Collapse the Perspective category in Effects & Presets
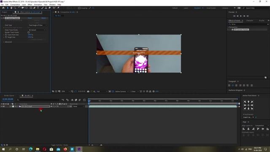Screen dimensions: 270x152 pos(228,27)
